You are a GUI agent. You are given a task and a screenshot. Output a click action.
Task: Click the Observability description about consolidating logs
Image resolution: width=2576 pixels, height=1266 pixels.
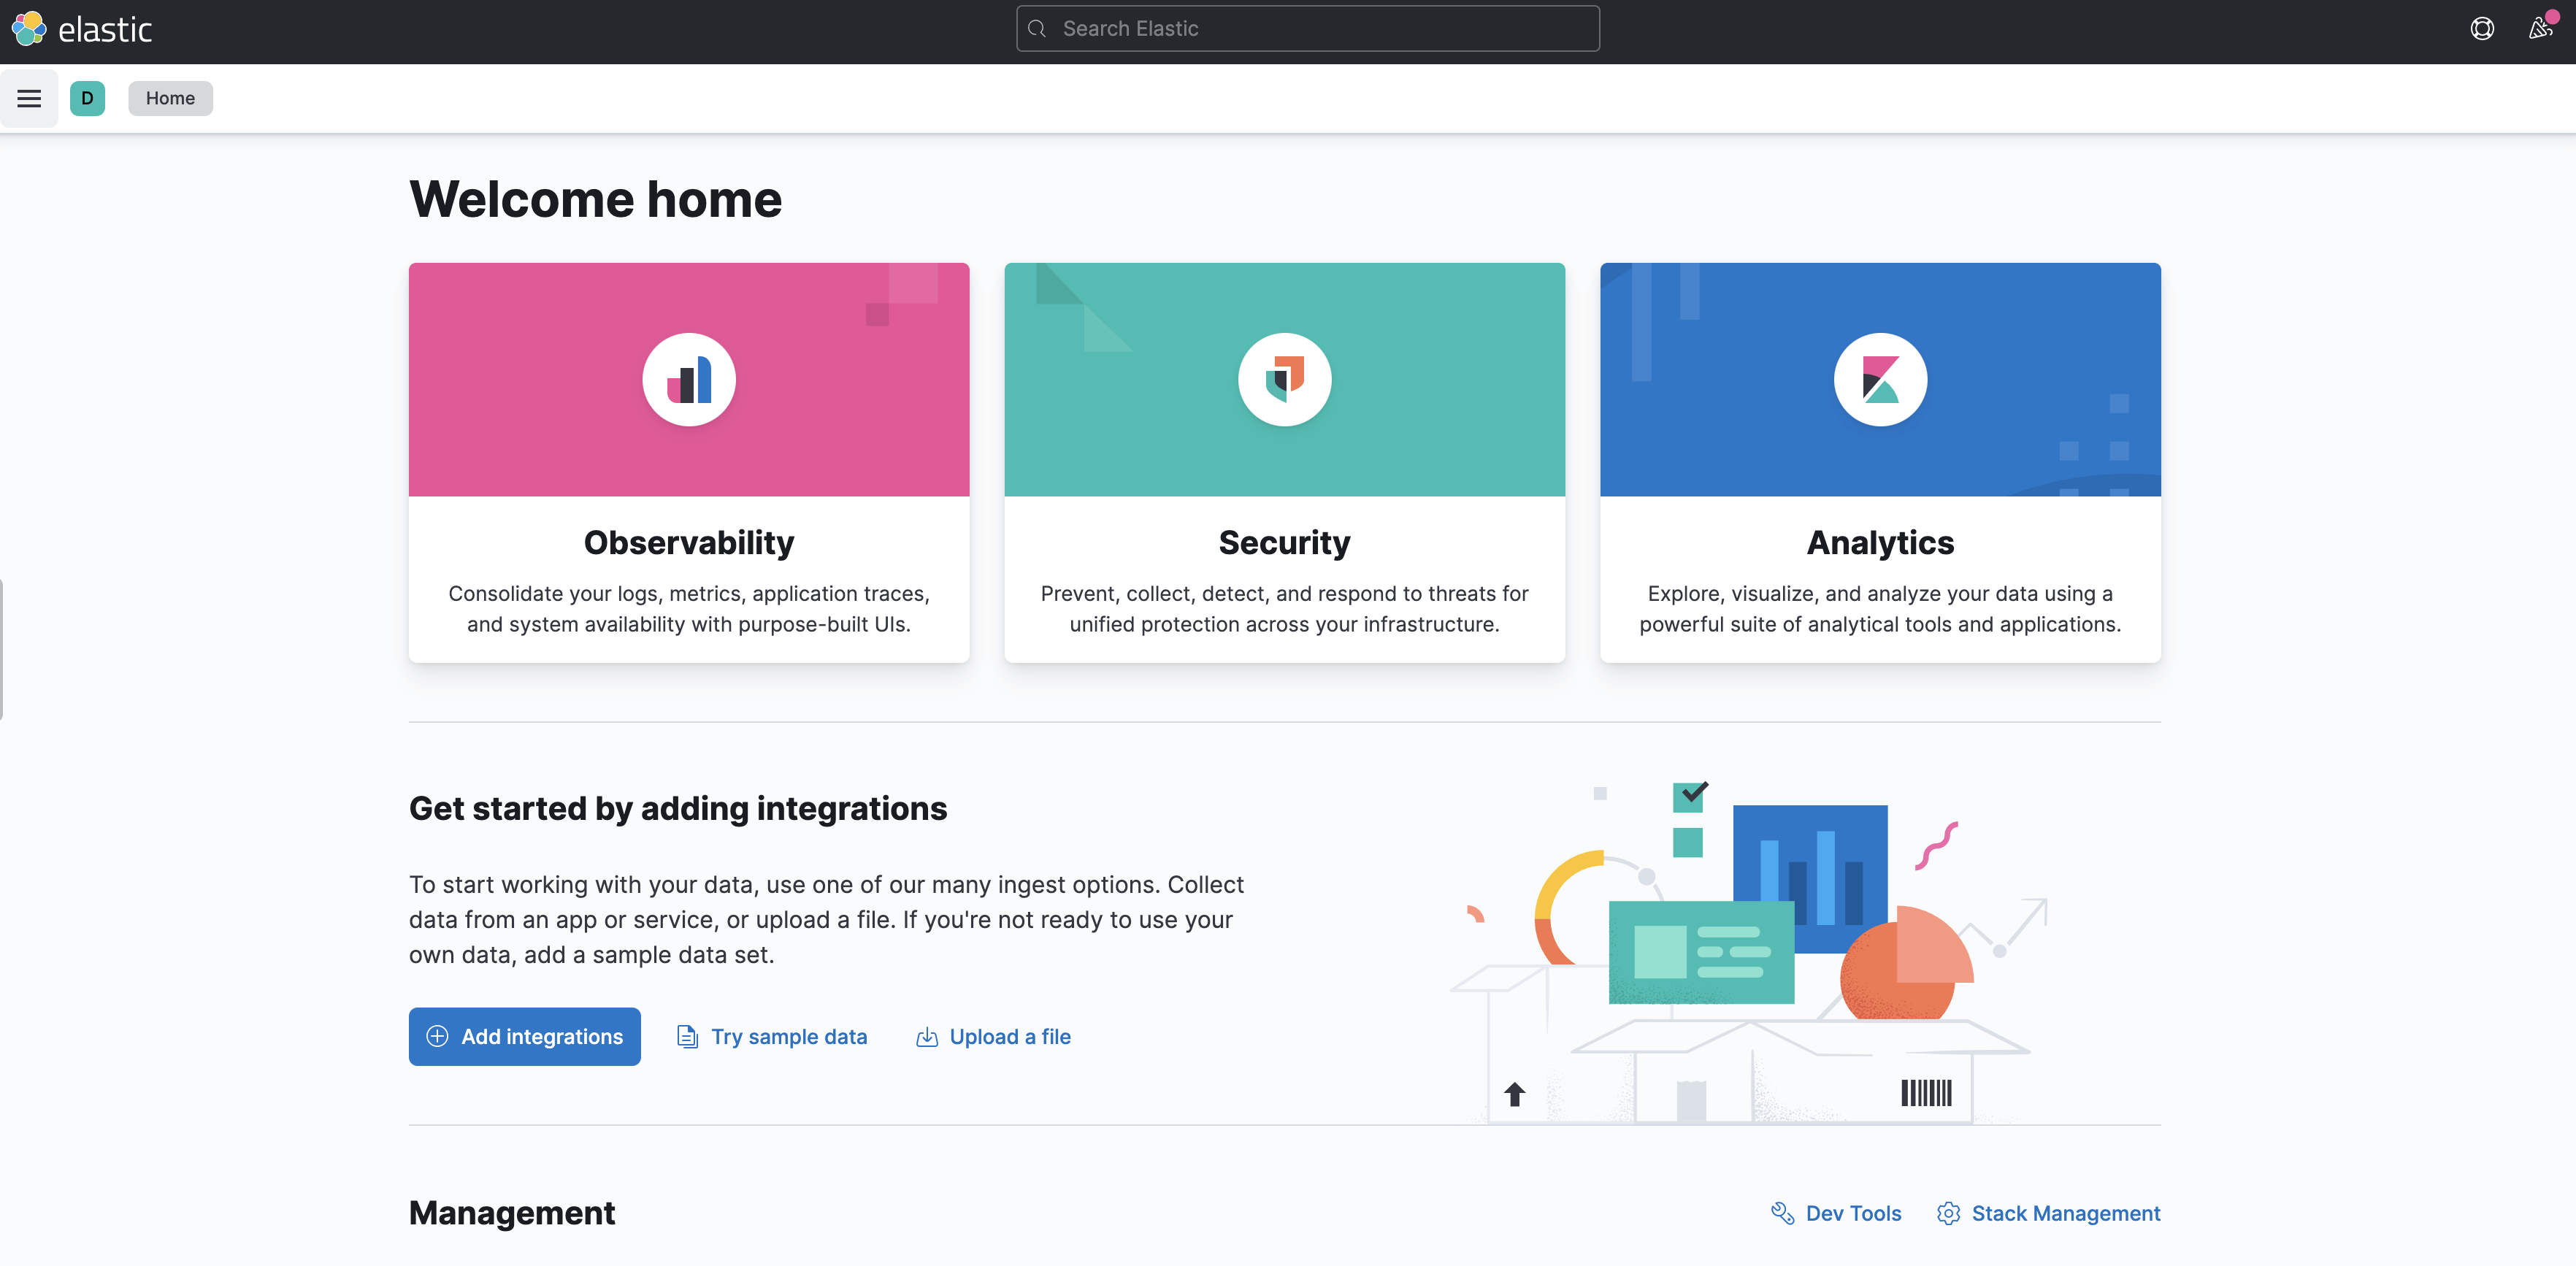(689, 609)
